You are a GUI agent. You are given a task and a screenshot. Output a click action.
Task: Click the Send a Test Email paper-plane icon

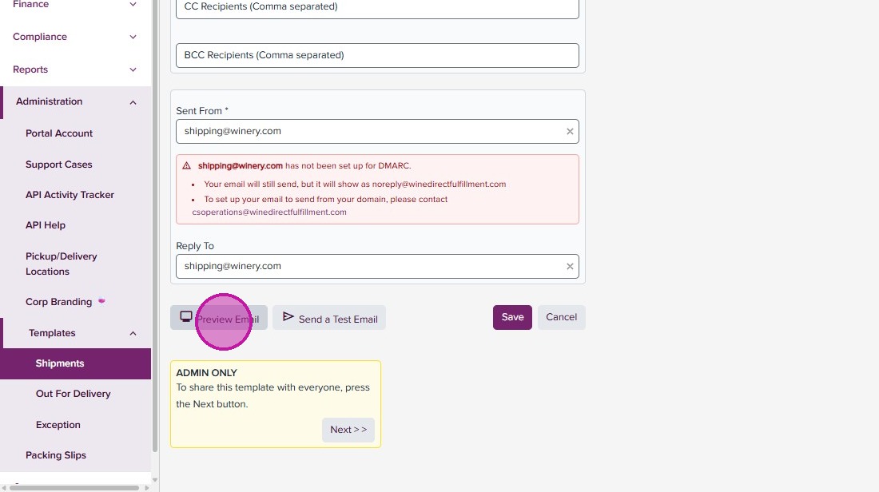(x=288, y=317)
